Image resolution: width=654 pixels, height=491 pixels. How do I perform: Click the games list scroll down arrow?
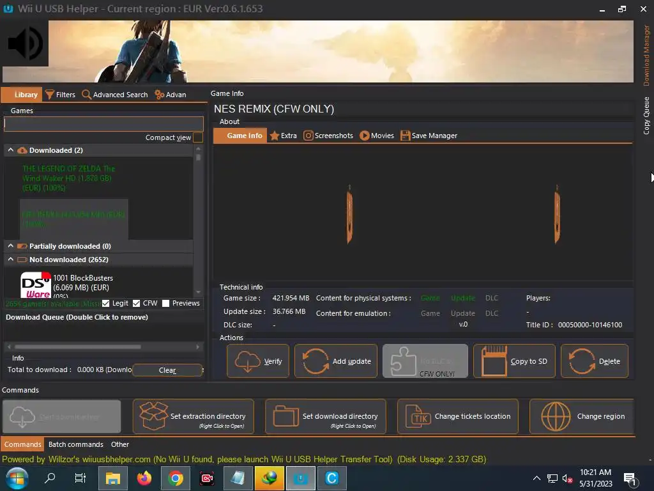[198, 292]
